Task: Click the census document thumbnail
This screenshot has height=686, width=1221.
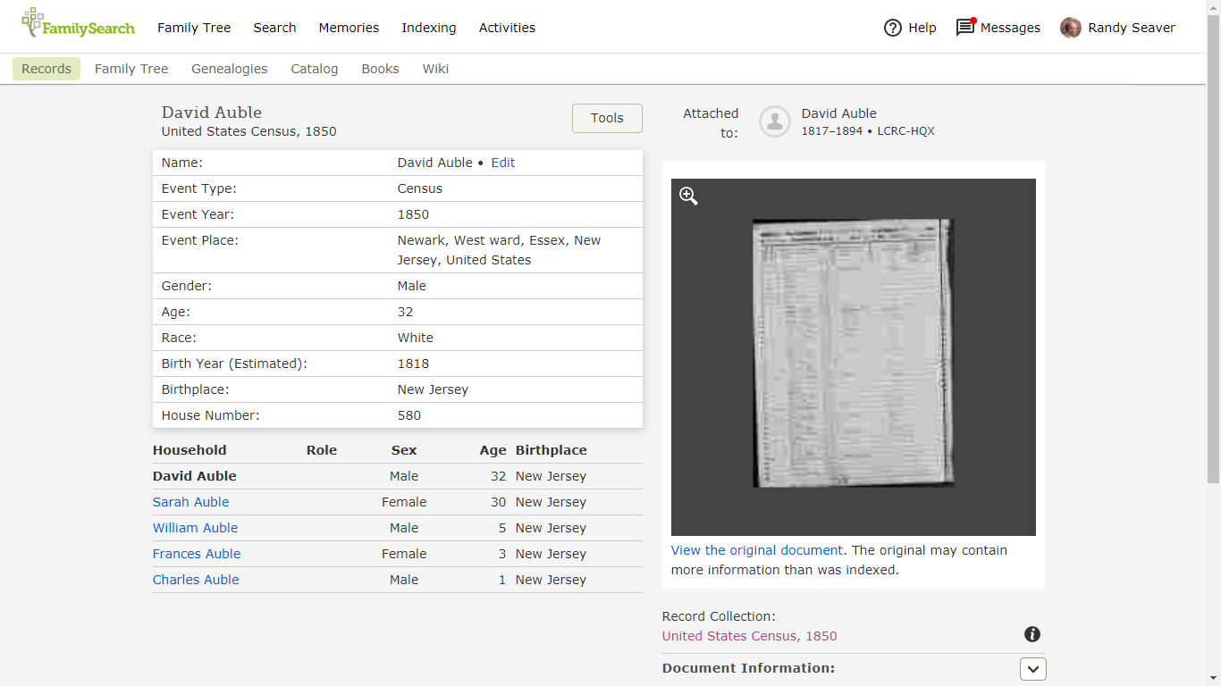Action: pos(852,356)
